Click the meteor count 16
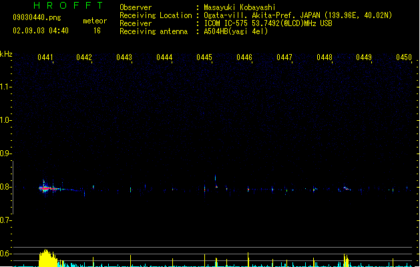The height and width of the screenshot is (267, 420). 97,31
